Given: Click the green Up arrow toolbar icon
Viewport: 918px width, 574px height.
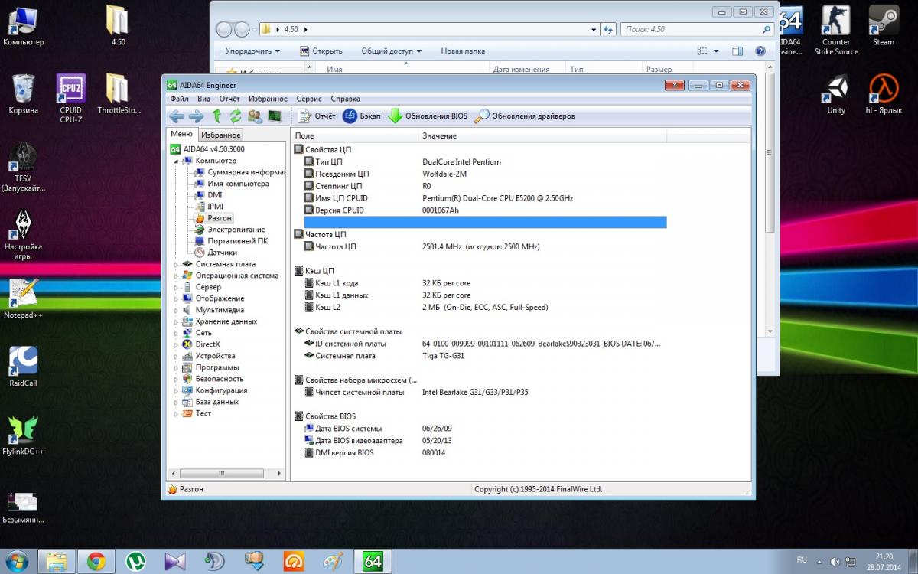Looking at the screenshot, I should coord(217,116).
